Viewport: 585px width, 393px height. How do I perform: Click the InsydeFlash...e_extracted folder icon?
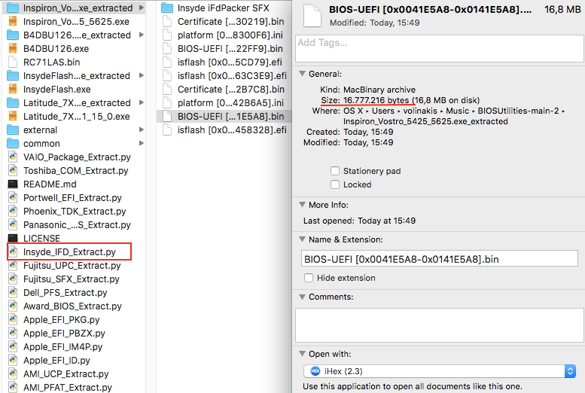tap(13, 76)
